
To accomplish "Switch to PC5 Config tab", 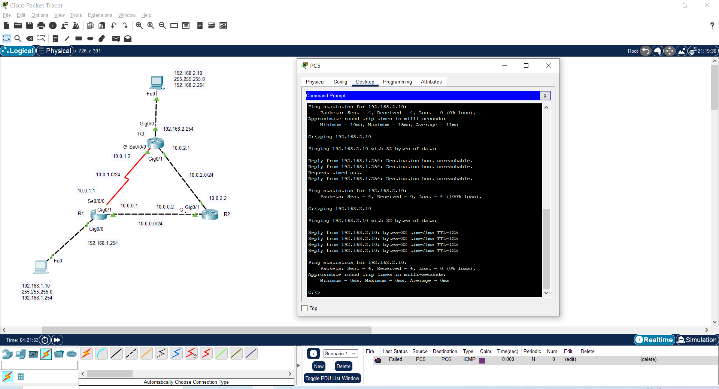I will click(x=340, y=82).
